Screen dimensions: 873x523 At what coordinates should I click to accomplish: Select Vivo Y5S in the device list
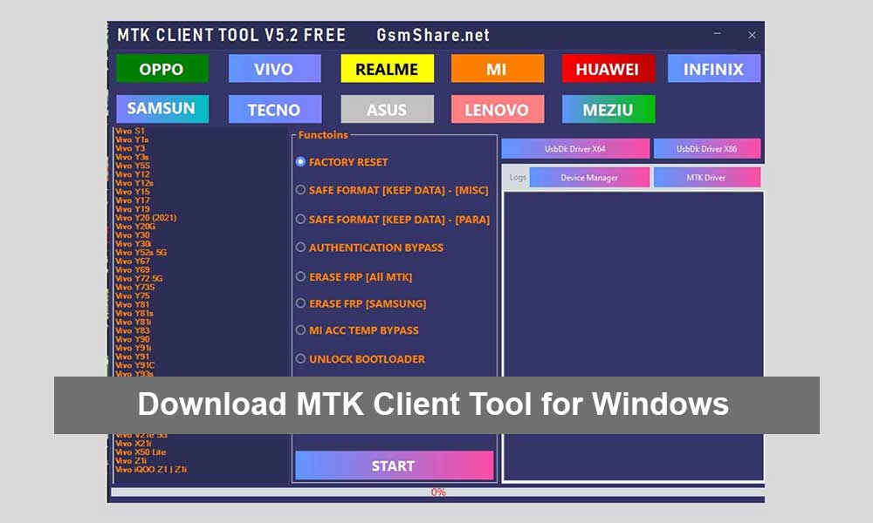pos(133,166)
